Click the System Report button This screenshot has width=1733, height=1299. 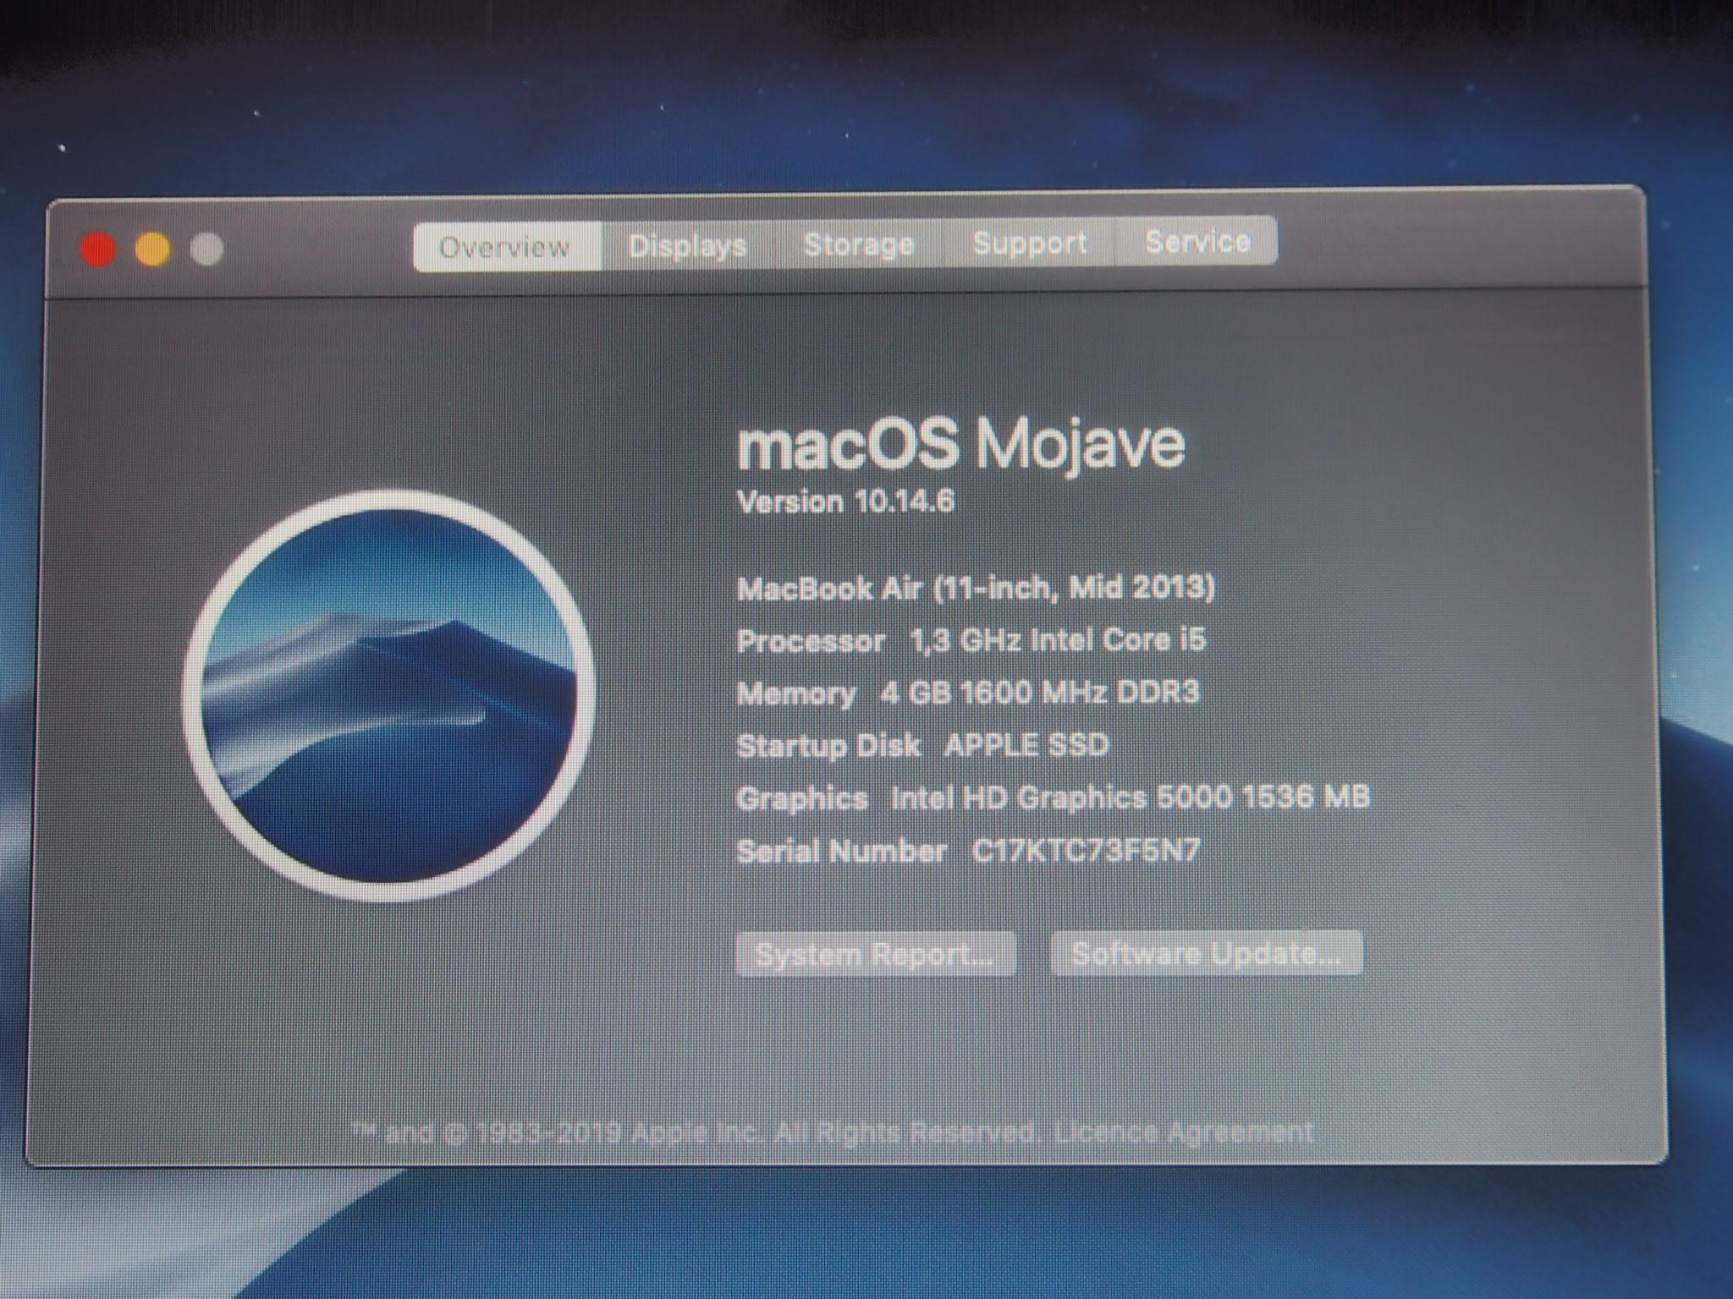coord(876,955)
